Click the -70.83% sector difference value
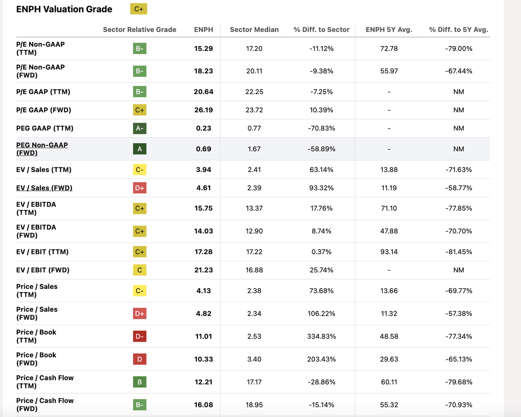The width and height of the screenshot is (521, 417). click(322, 129)
